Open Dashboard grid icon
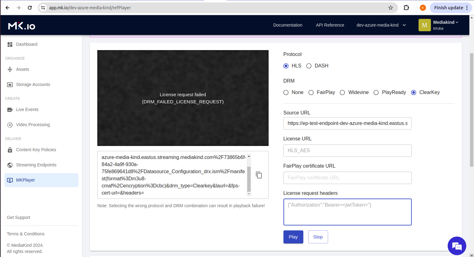The image size is (474, 257). click(x=10, y=45)
